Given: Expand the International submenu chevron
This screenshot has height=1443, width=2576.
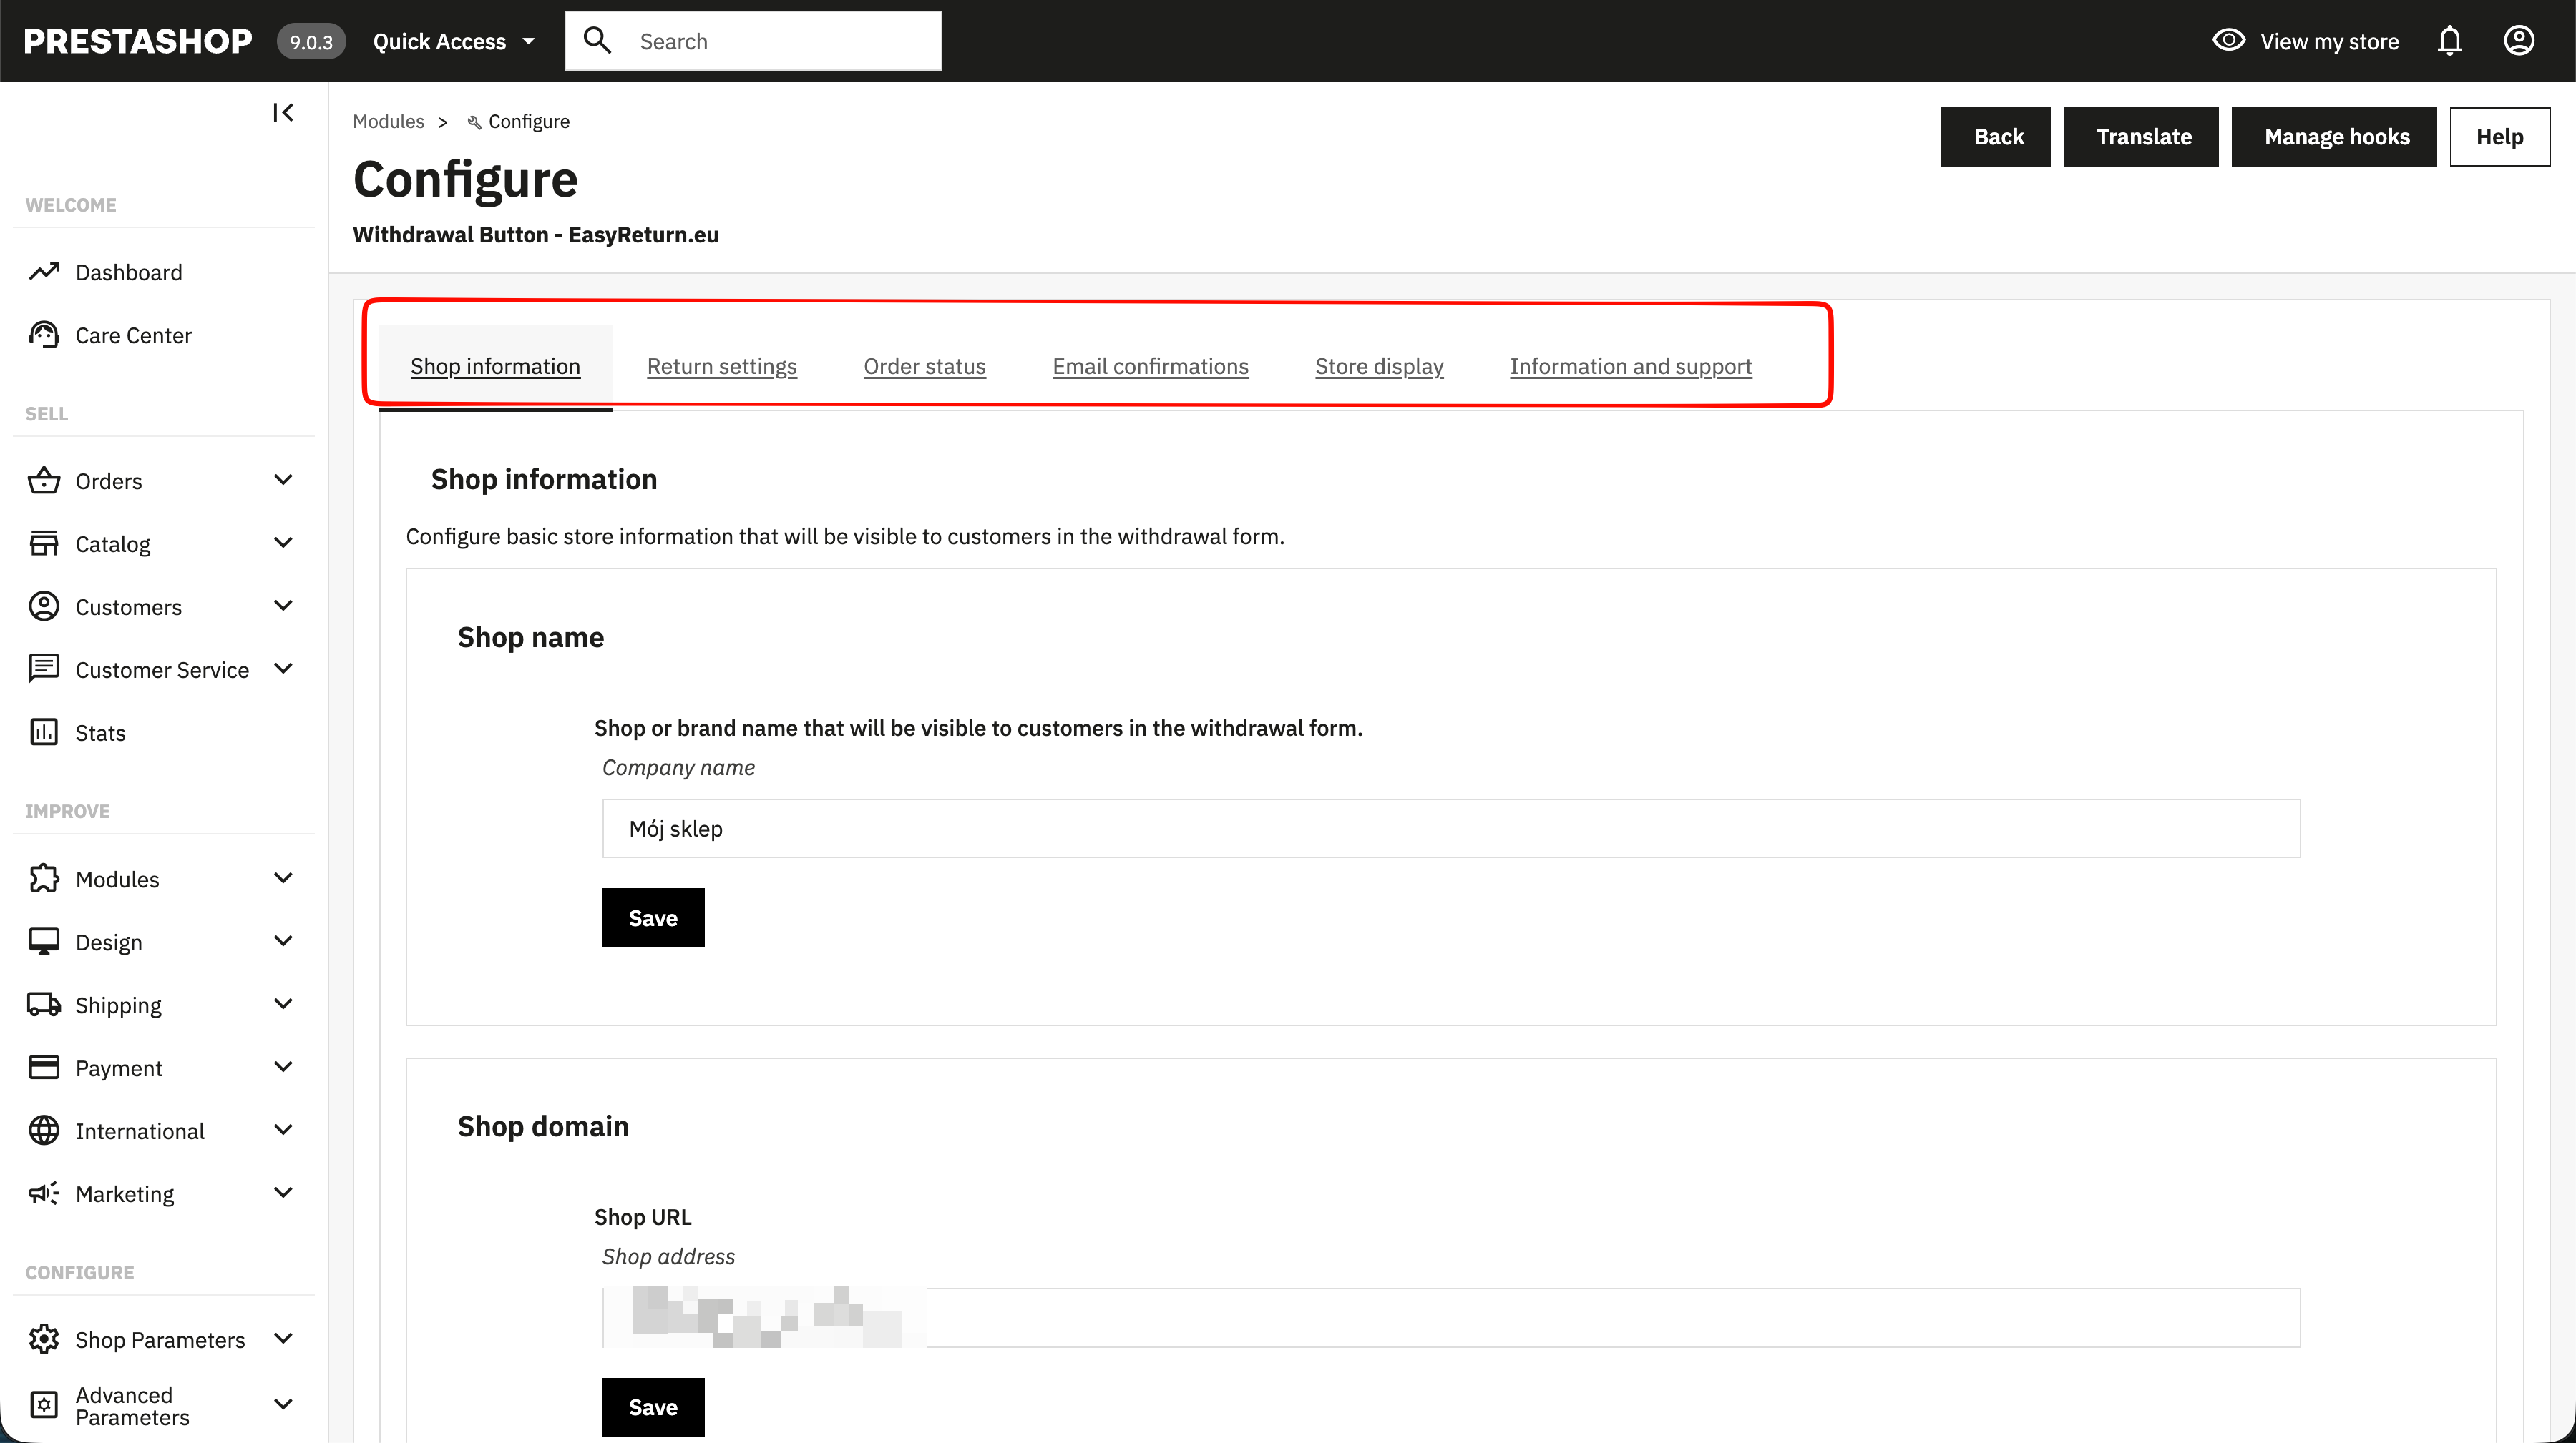Looking at the screenshot, I should (283, 1131).
